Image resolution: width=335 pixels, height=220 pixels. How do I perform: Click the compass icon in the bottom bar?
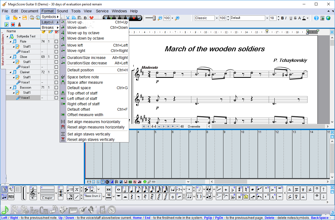tap(112, 209)
